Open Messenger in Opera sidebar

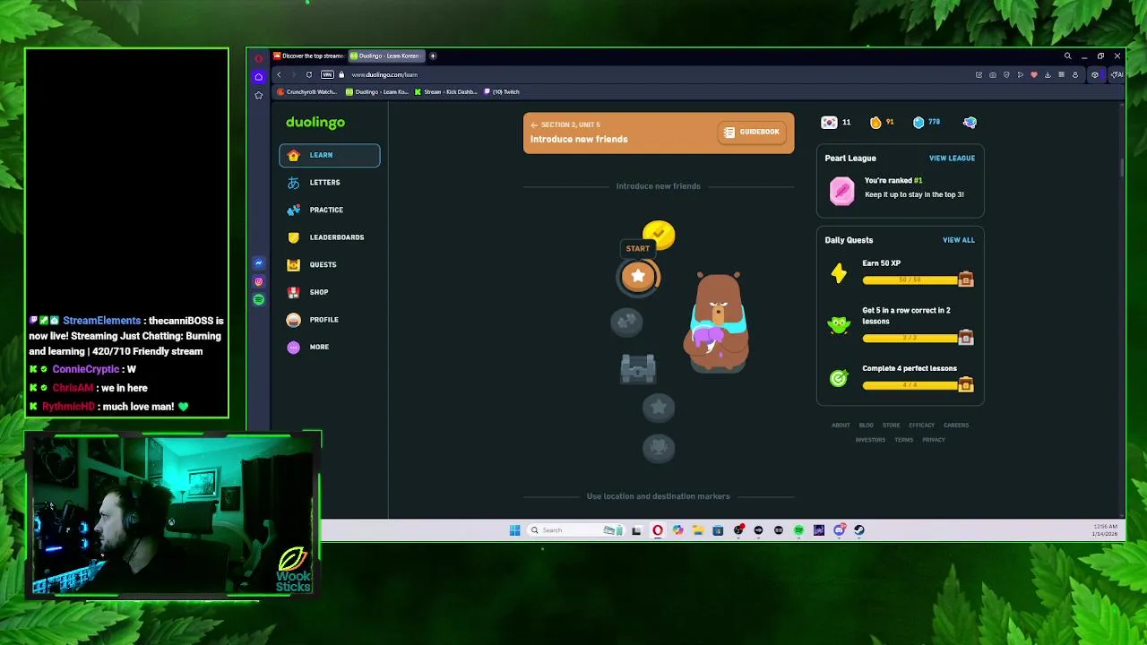pos(259,263)
